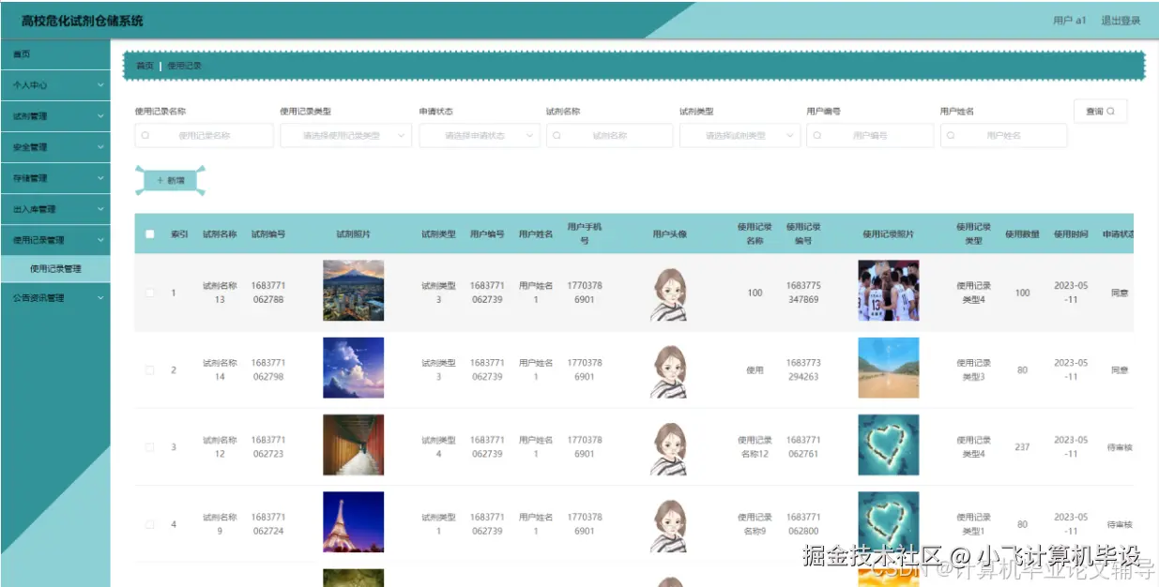Viewport: 1159px width, 587px height.
Task: Click the search icon next to 查询 button
Action: 1113,110
